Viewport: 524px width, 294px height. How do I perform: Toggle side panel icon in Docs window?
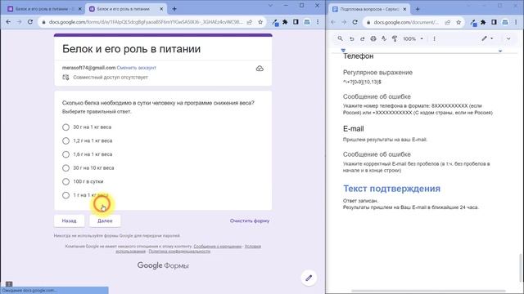point(494,22)
